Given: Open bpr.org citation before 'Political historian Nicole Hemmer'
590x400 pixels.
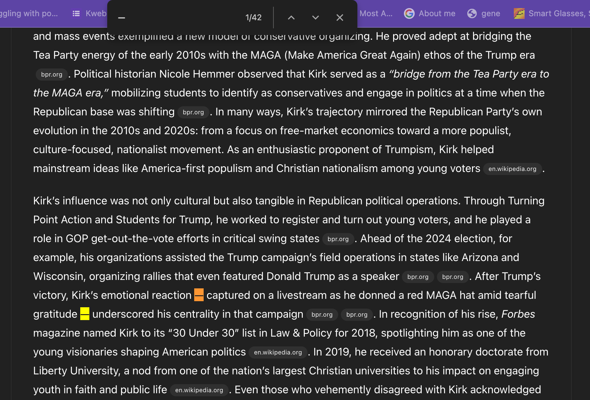Looking at the screenshot, I should [x=52, y=75].
